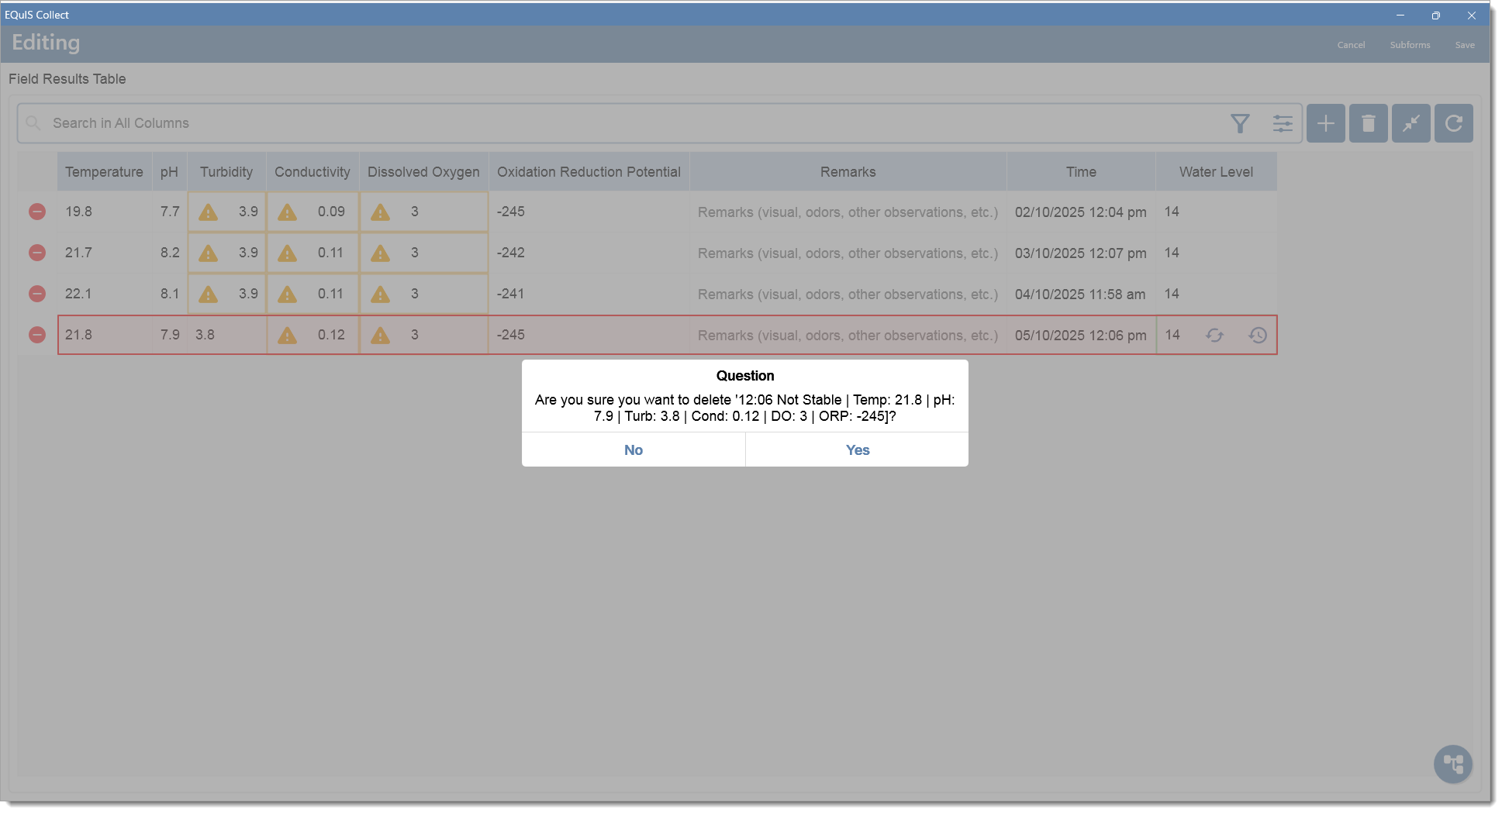Click Save in the header

(1465, 45)
